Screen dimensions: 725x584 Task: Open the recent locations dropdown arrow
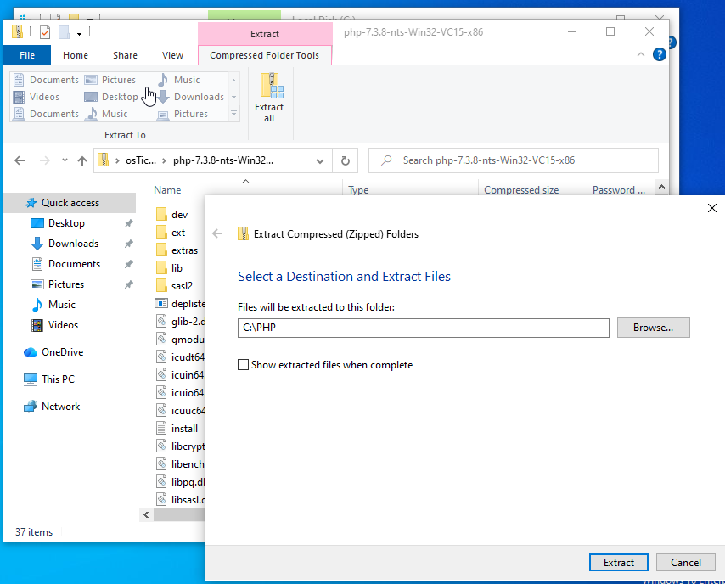tap(65, 160)
